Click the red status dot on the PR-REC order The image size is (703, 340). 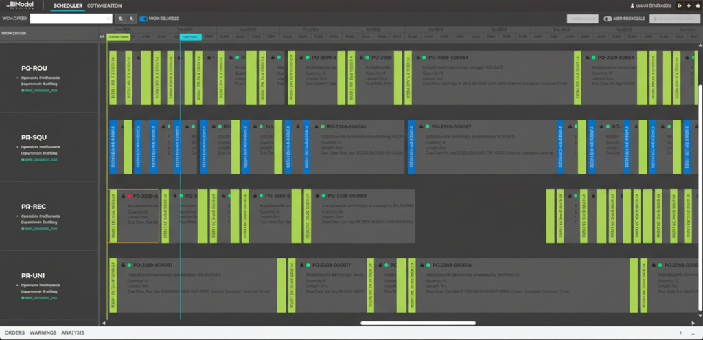128,196
